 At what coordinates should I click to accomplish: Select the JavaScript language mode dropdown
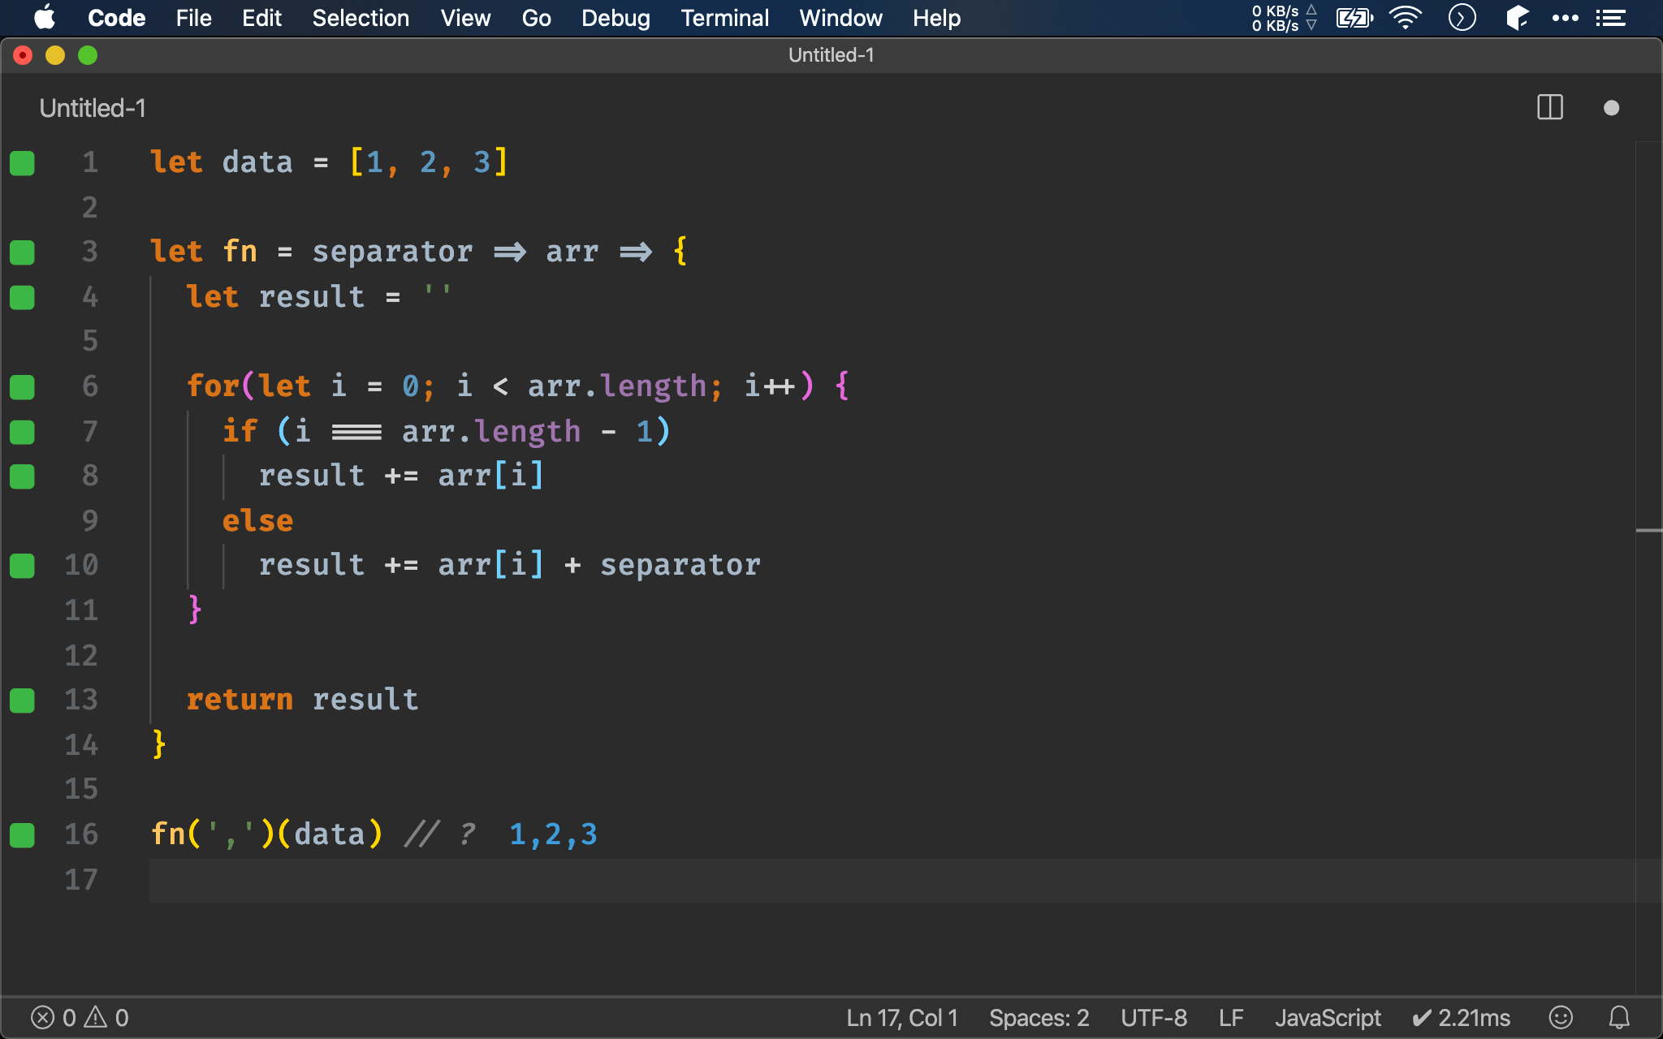point(1328,1016)
